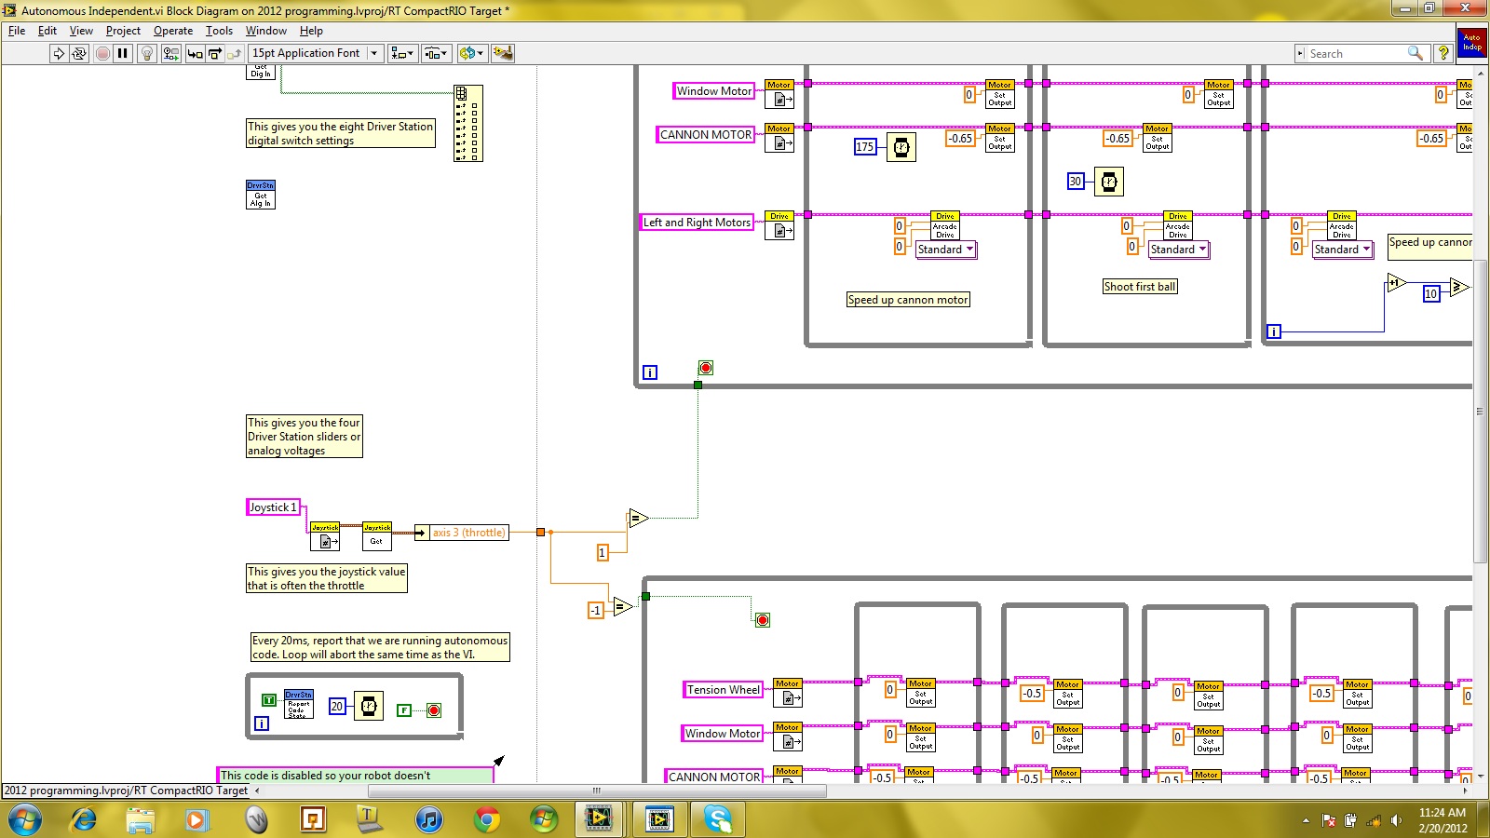Open the 15pt Application Font dropdown

pos(316,53)
